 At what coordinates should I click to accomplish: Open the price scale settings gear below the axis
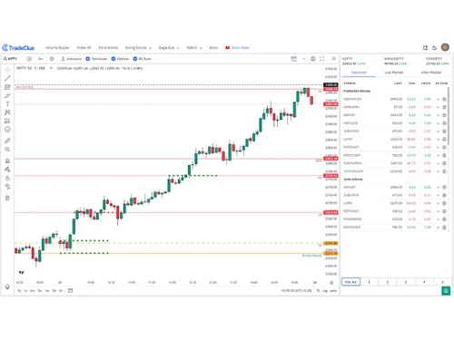tap(331, 282)
